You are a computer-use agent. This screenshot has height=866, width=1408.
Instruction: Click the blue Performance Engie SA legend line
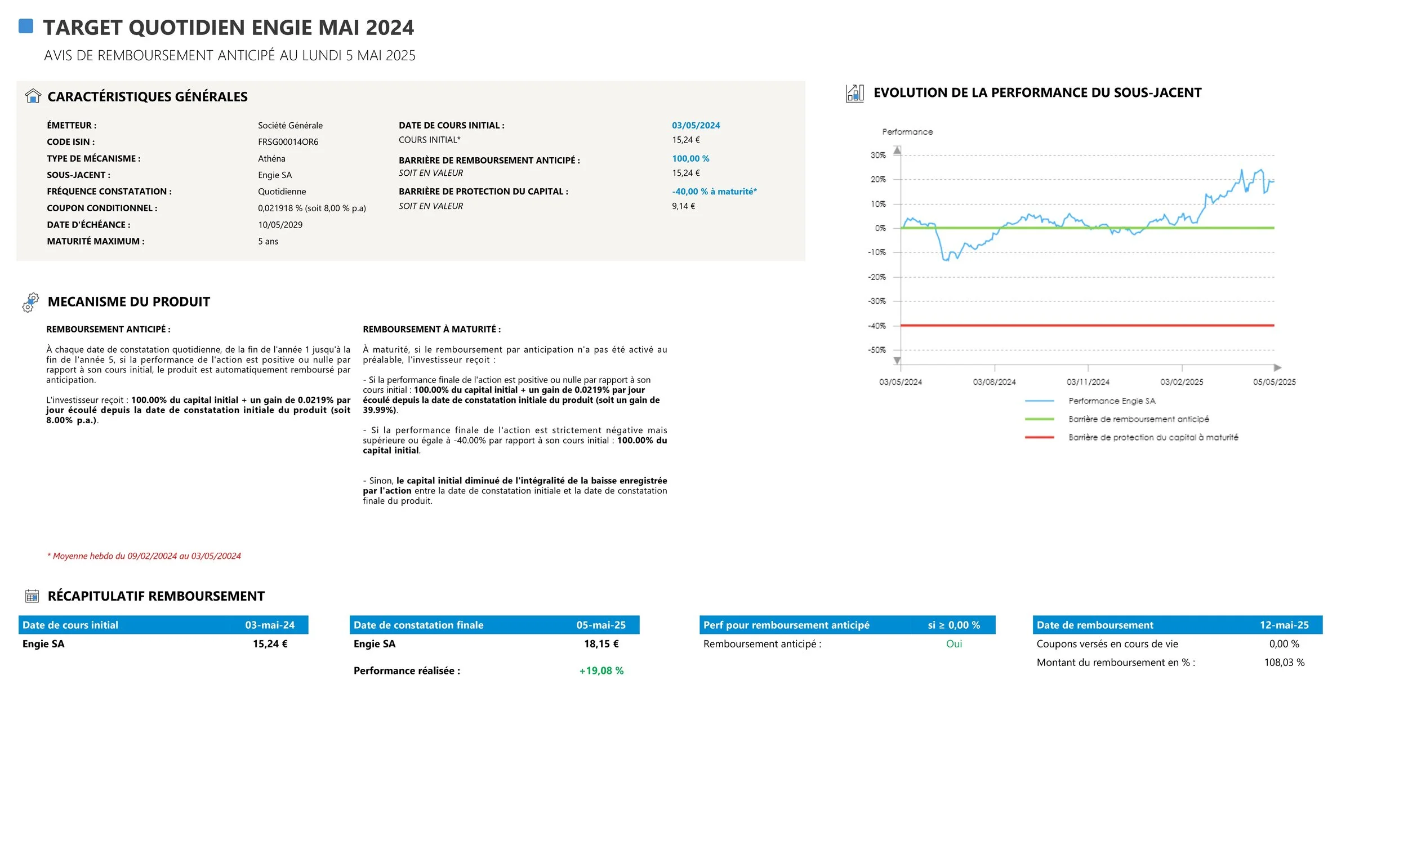click(x=1039, y=401)
